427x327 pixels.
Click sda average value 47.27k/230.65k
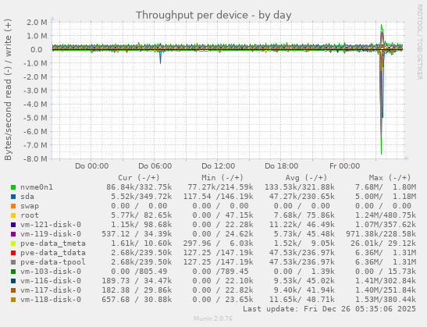coord(302,197)
